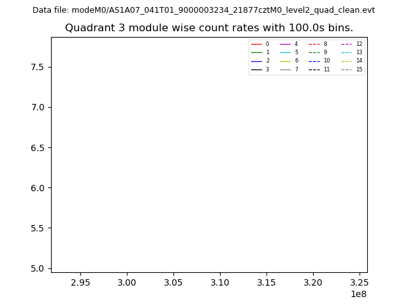Click the magenta dashed legend entry 12

[352, 44]
